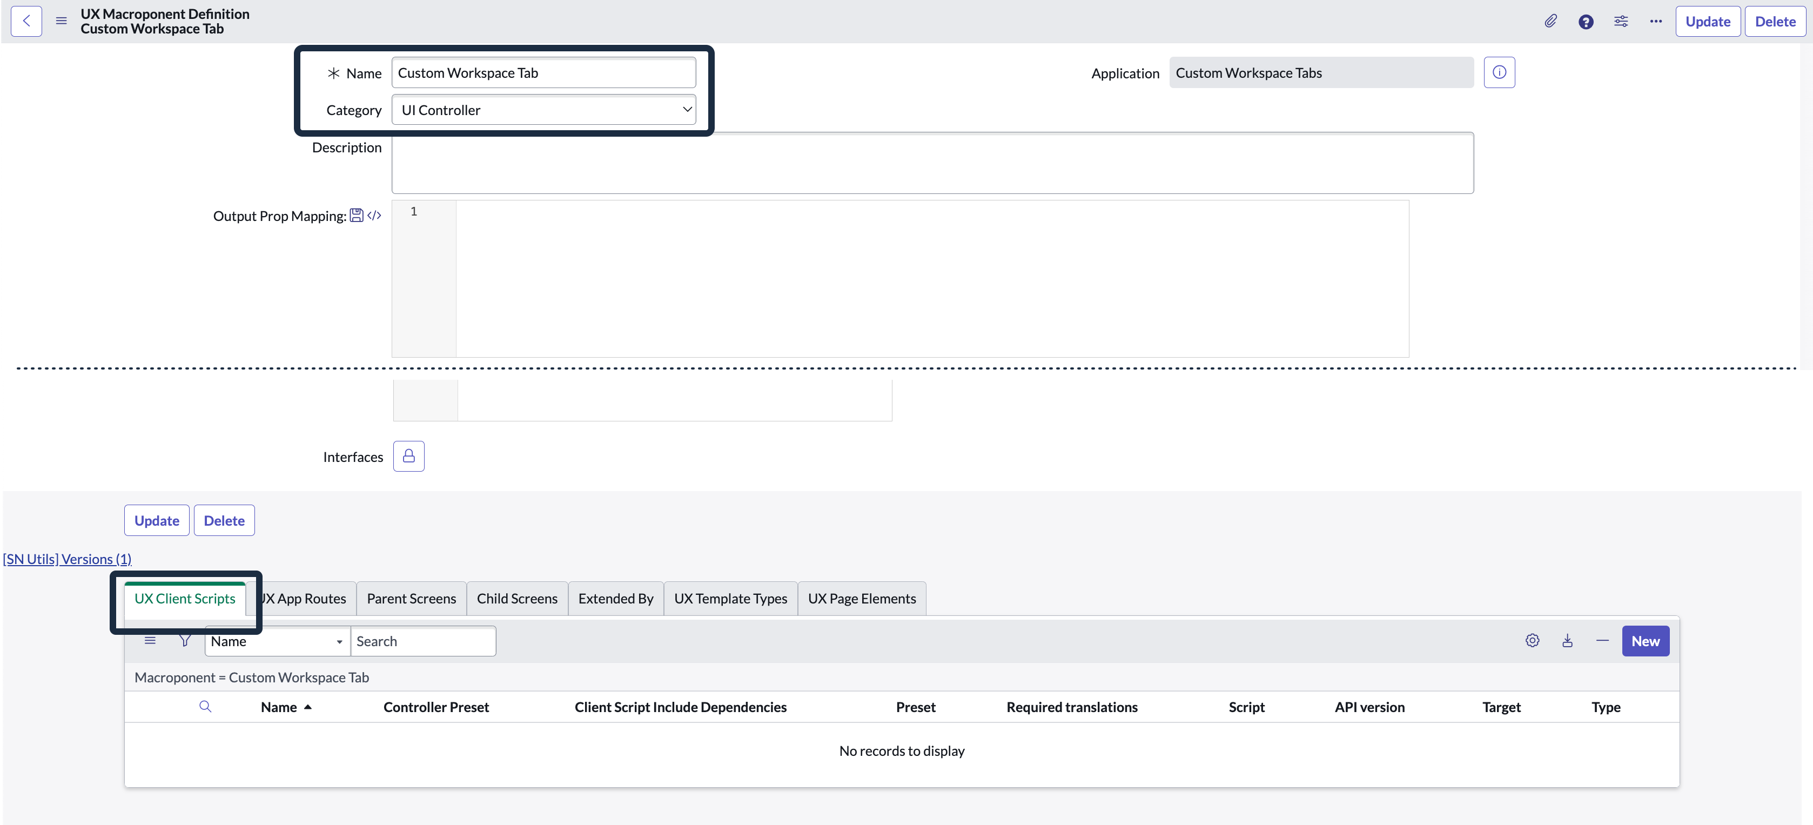Open the filter icon in the list
The width and height of the screenshot is (1813, 825).
tap(185, 641)
